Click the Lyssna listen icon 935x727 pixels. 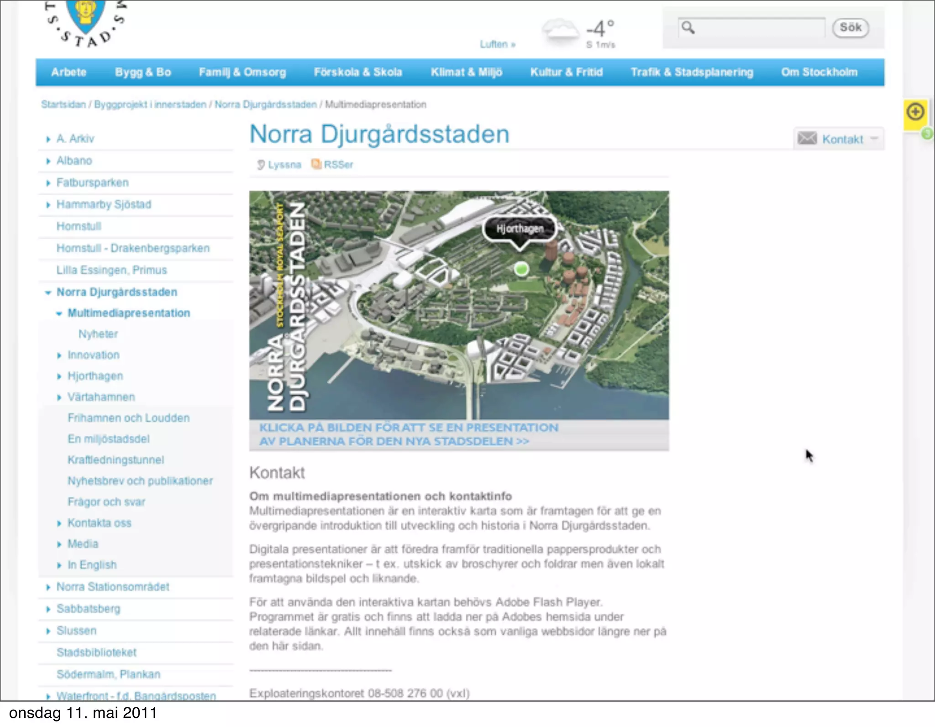click(x=261, y=165)
